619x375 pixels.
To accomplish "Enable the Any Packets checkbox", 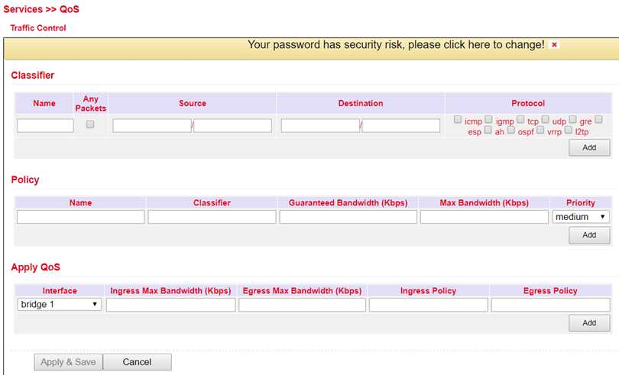I will (x=90, y=124).
